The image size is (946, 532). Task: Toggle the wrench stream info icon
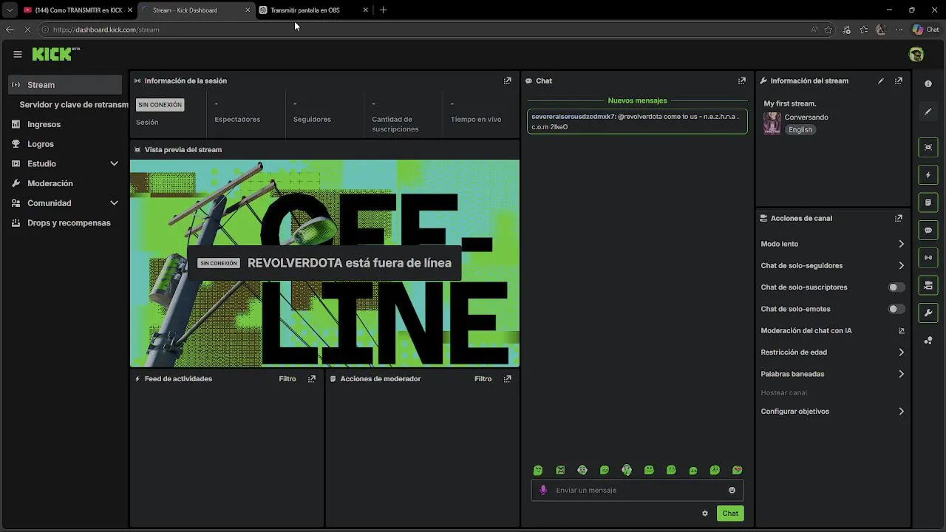click(x=928, y=313)
